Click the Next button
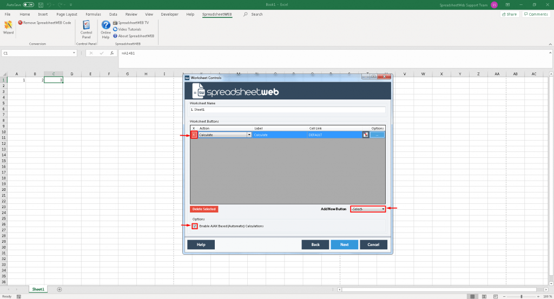Viewport: 554px width, 299px height. pyautogui.click(x=345, y=244)
